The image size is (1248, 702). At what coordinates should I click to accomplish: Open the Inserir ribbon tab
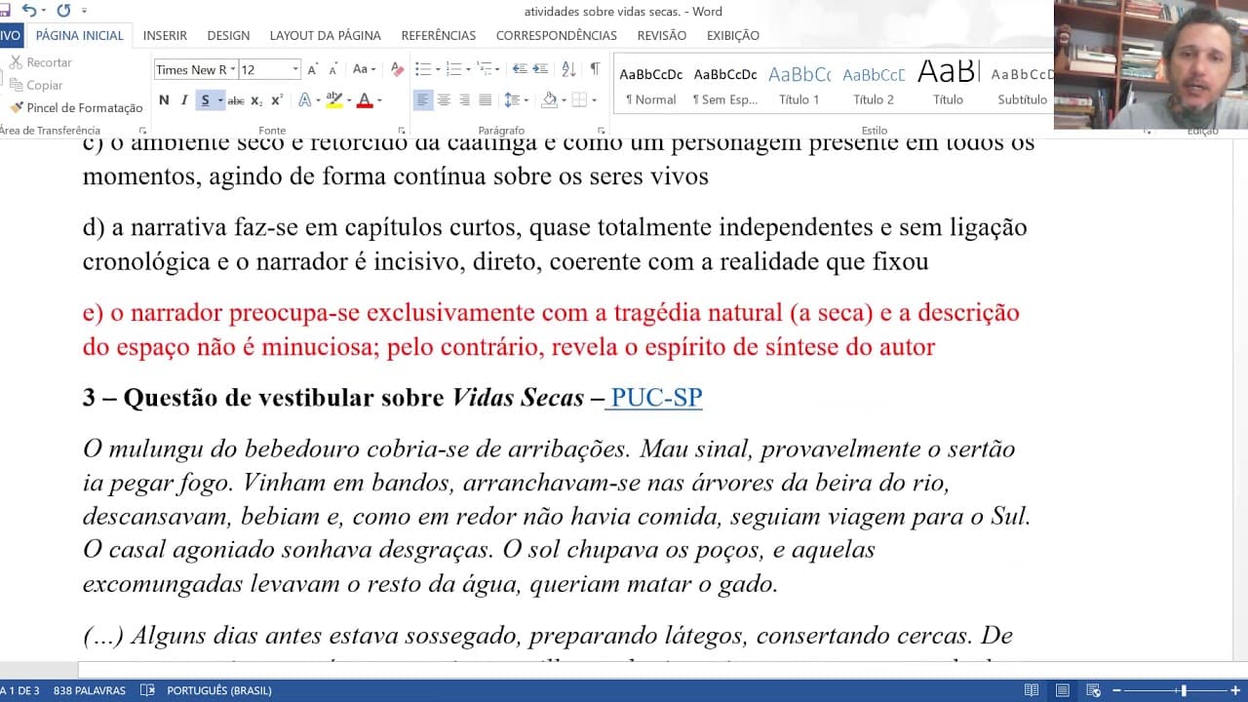tap(165, 35)
